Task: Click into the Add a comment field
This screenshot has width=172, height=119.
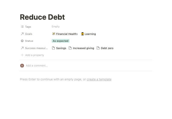Action: click(37, 66)
